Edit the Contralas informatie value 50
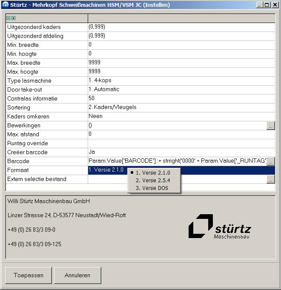 coord(181,98)
